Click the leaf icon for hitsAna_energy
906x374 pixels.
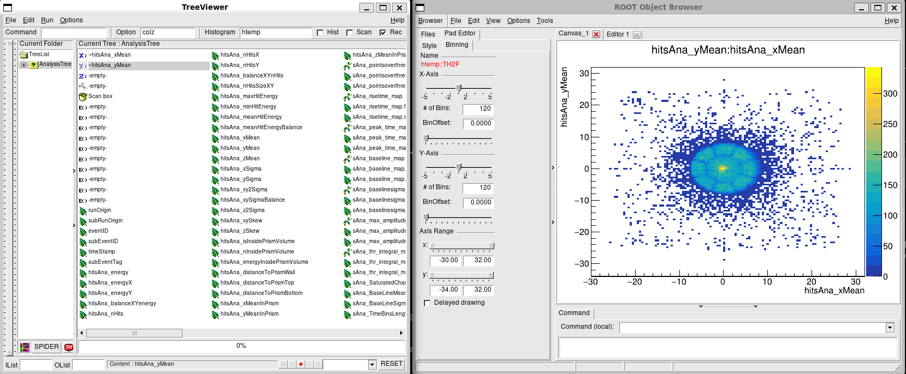click(x=83, y=273)
